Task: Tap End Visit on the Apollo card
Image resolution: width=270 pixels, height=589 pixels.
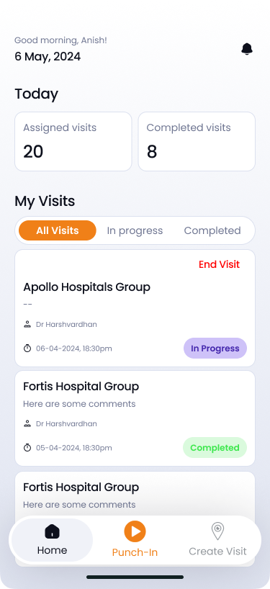Action: pyautogui.click(x=219, y=264)
